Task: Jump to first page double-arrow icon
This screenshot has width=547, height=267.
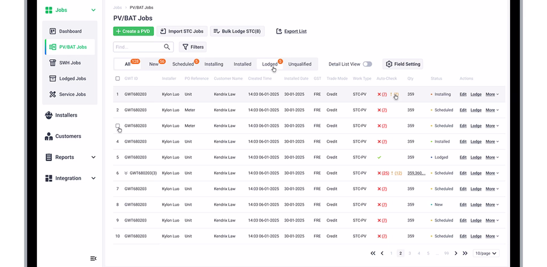Action: point(373,254)
